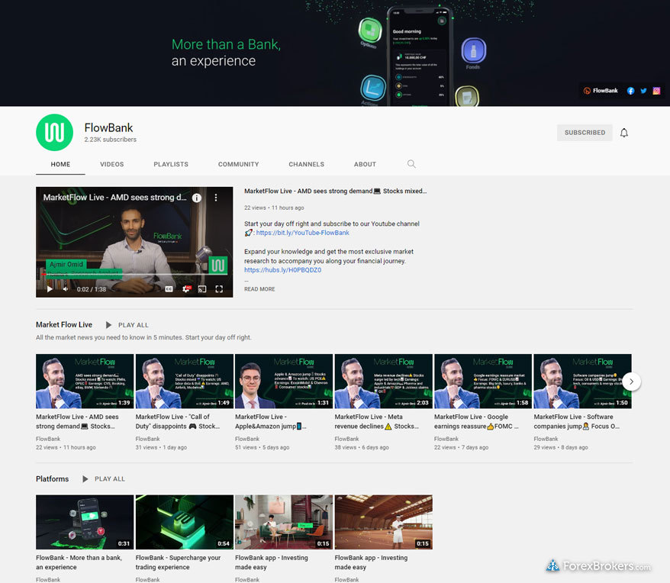Switch to the COMMUNITY tab
The height and width of the screenshot is (583, 670).
(x=238, y=164)
